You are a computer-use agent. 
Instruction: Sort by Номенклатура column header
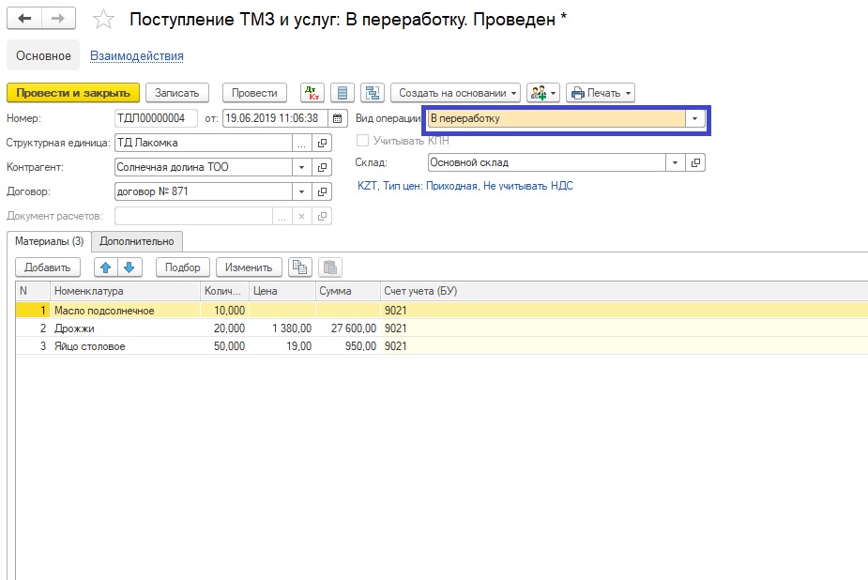click(x=125, y=291)
